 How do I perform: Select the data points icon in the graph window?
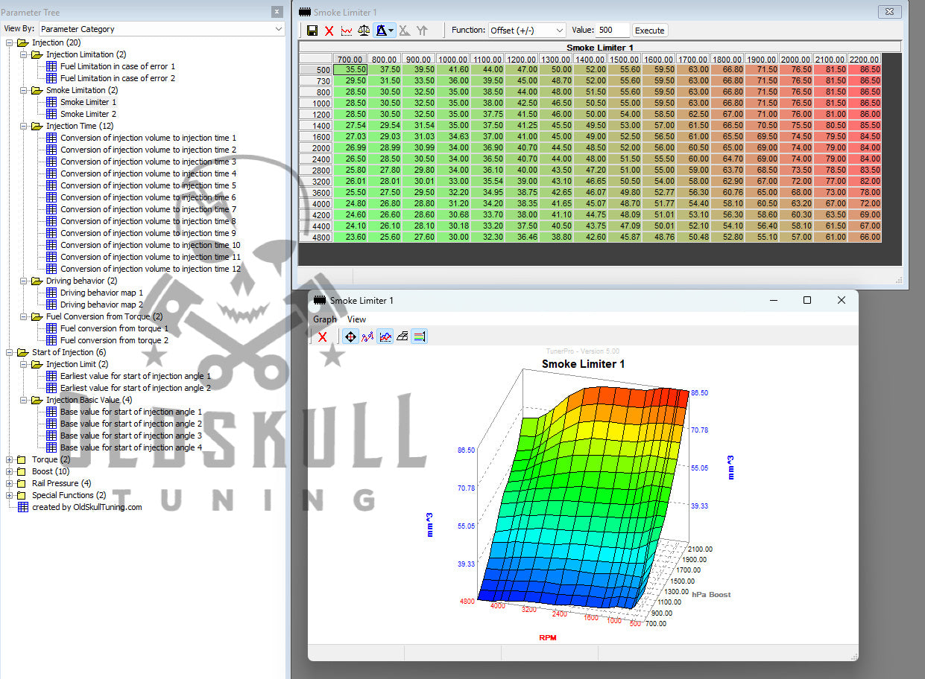(367, 336)
